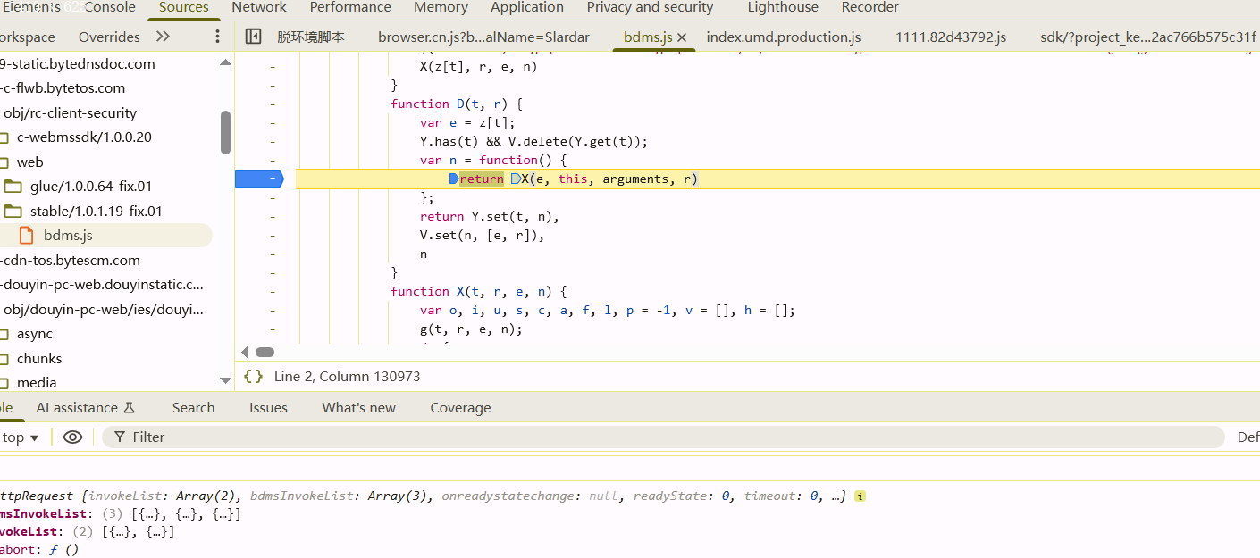This screenshot has height=558, width=1260.
Task: Toggle the blue line breakpoint in the gutter
Action: (258, 179)
